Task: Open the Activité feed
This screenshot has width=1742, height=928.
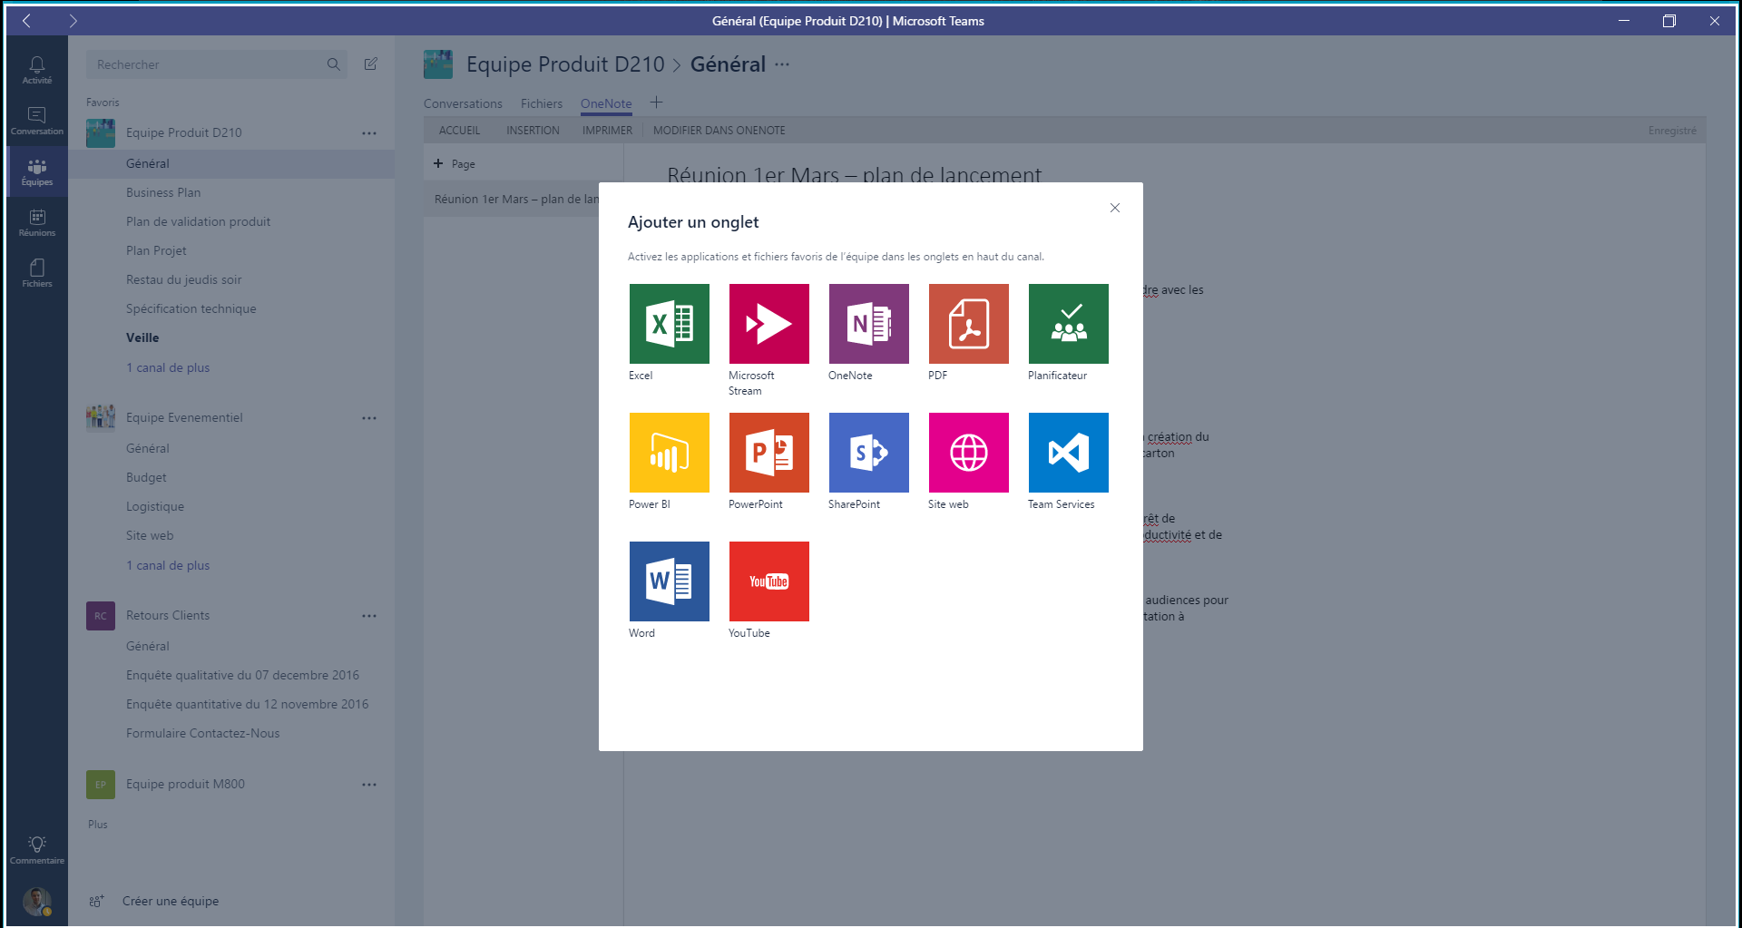Action: pos(37,70)
